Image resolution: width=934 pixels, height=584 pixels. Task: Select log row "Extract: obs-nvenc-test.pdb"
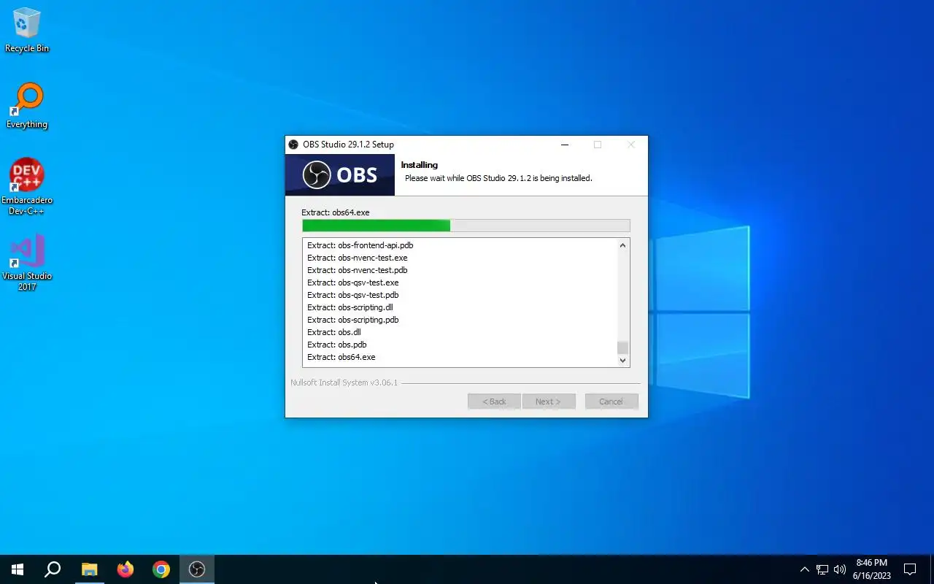(460, 270)
